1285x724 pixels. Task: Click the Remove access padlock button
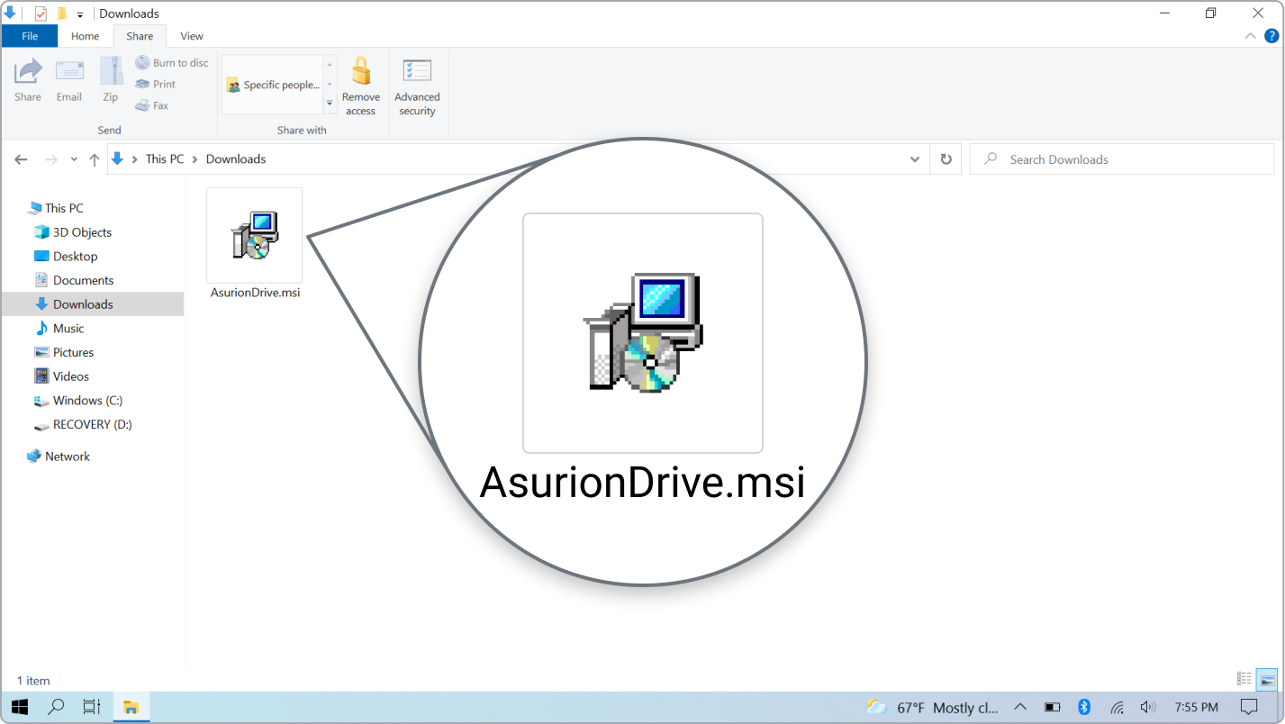(361, 86)
